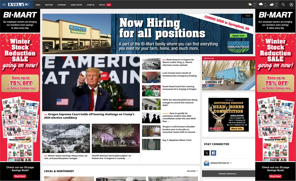The image size is (296, 181).
Task: Click More Info on Head & Horns ad
Action: point(237,129)
